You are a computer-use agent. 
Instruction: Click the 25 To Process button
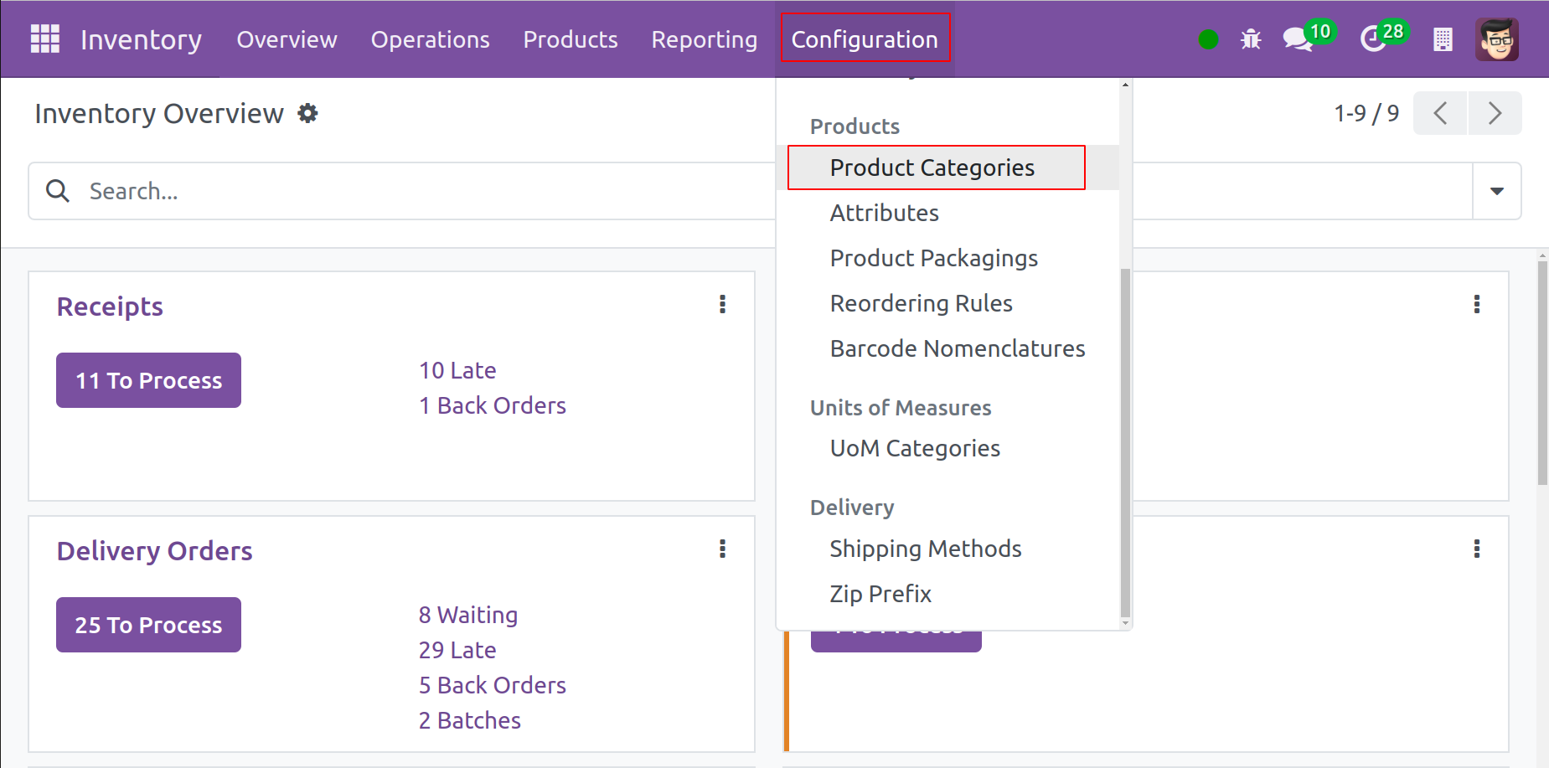click(148, 625)
